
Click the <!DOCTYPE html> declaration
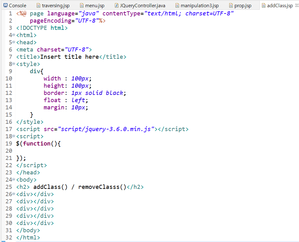pos(42,28)
